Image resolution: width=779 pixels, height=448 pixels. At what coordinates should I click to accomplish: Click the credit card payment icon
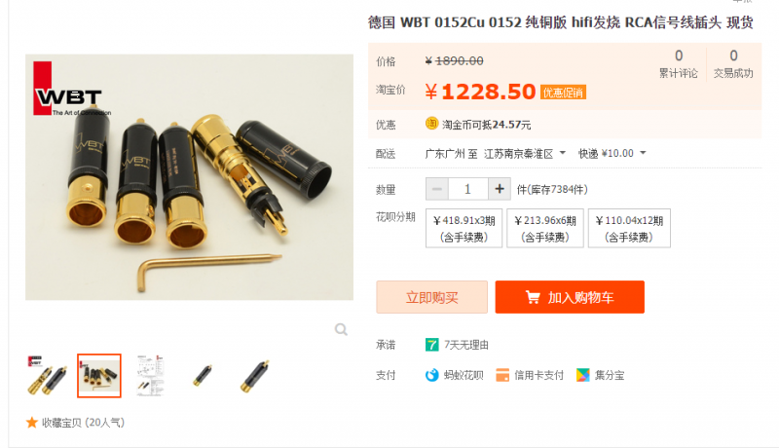click(x=502, y=375)
